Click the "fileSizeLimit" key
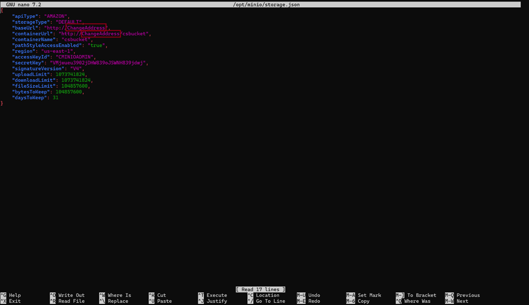Screen dimensions: 529x305 pos(34,86)
